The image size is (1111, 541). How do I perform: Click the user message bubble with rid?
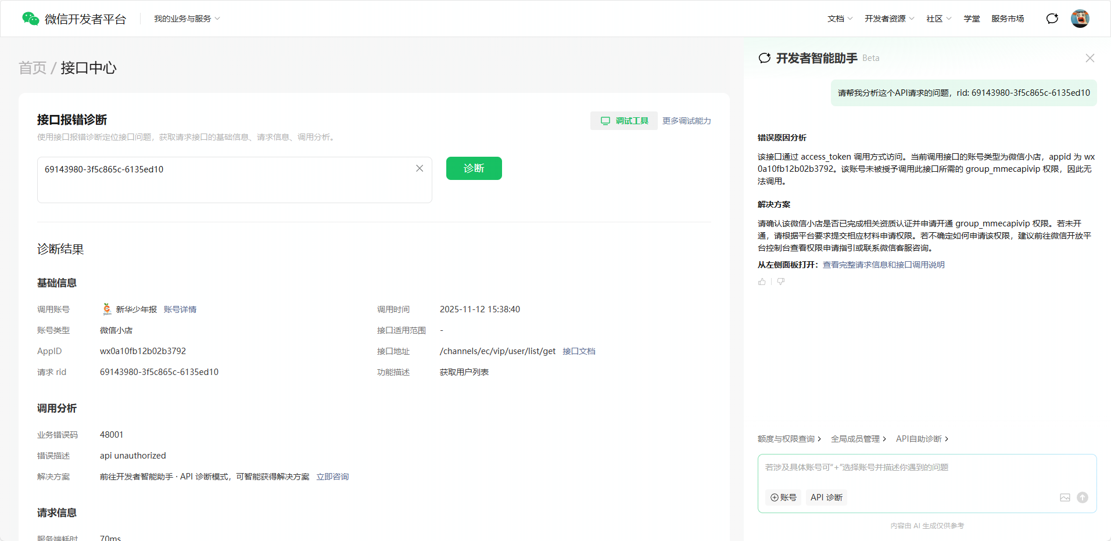(964, 93)
